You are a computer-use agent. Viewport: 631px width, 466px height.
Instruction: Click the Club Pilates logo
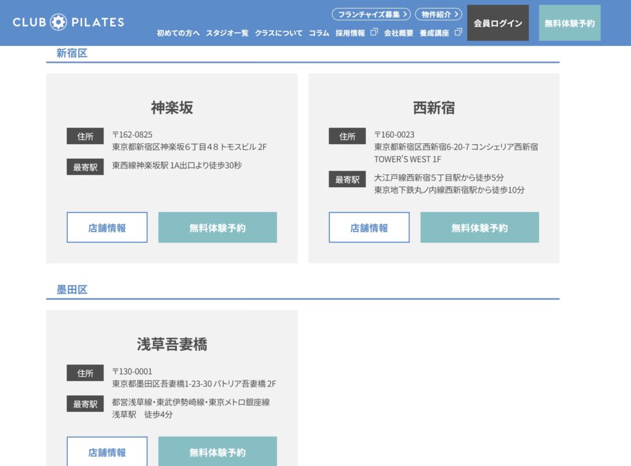pyautogui.click(x=68, y=22)
